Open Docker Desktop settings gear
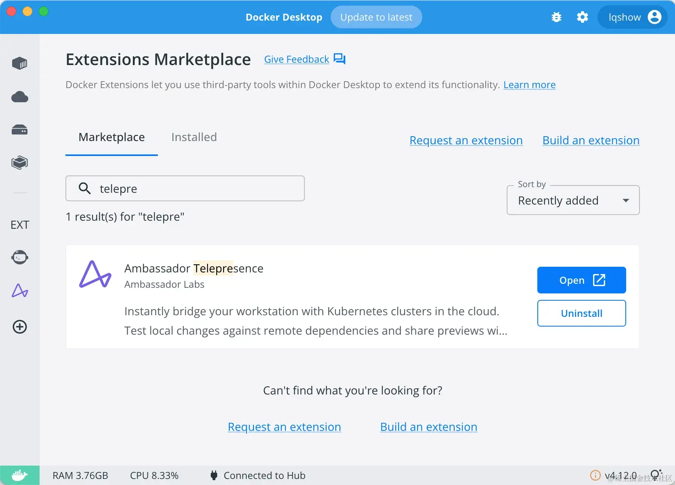 [582, 17]
